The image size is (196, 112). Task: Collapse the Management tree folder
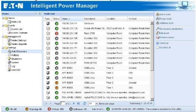(x=3, y=37)
